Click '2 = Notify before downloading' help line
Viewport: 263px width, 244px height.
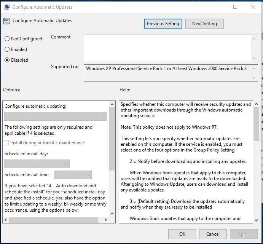coord(188,161)
